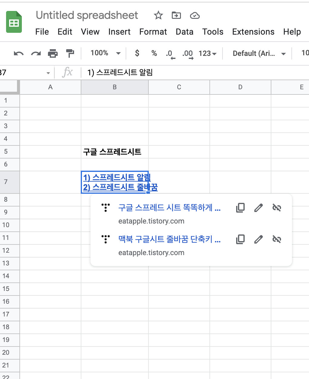Check the cloud document status icon
Viewport: 309px width, 379px height.
pos(195,15)
